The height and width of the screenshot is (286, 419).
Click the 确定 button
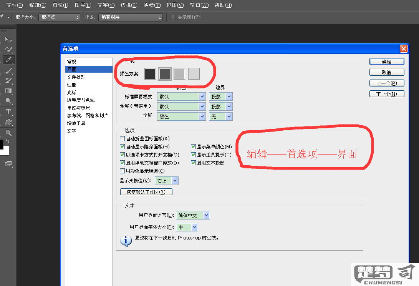387,62
